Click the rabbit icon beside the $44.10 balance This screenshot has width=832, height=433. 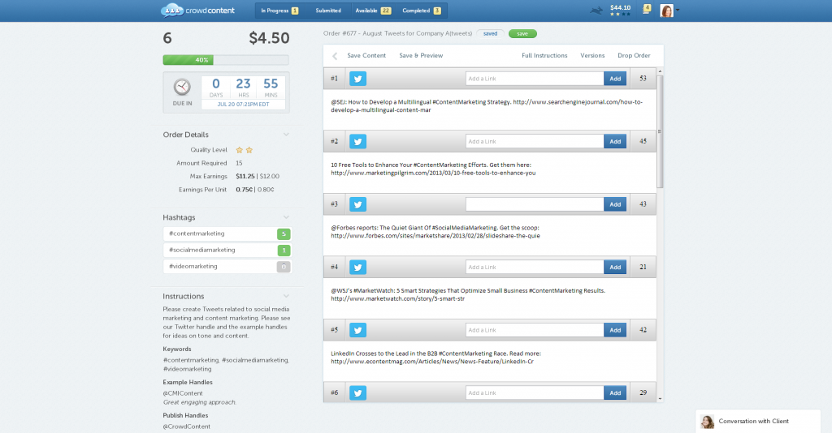(597, 11)
